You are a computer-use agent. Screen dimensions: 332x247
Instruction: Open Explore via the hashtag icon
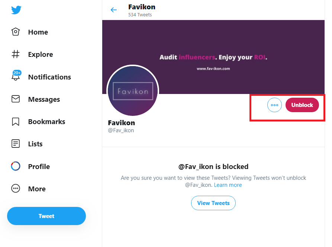click(x=16, y=55)
